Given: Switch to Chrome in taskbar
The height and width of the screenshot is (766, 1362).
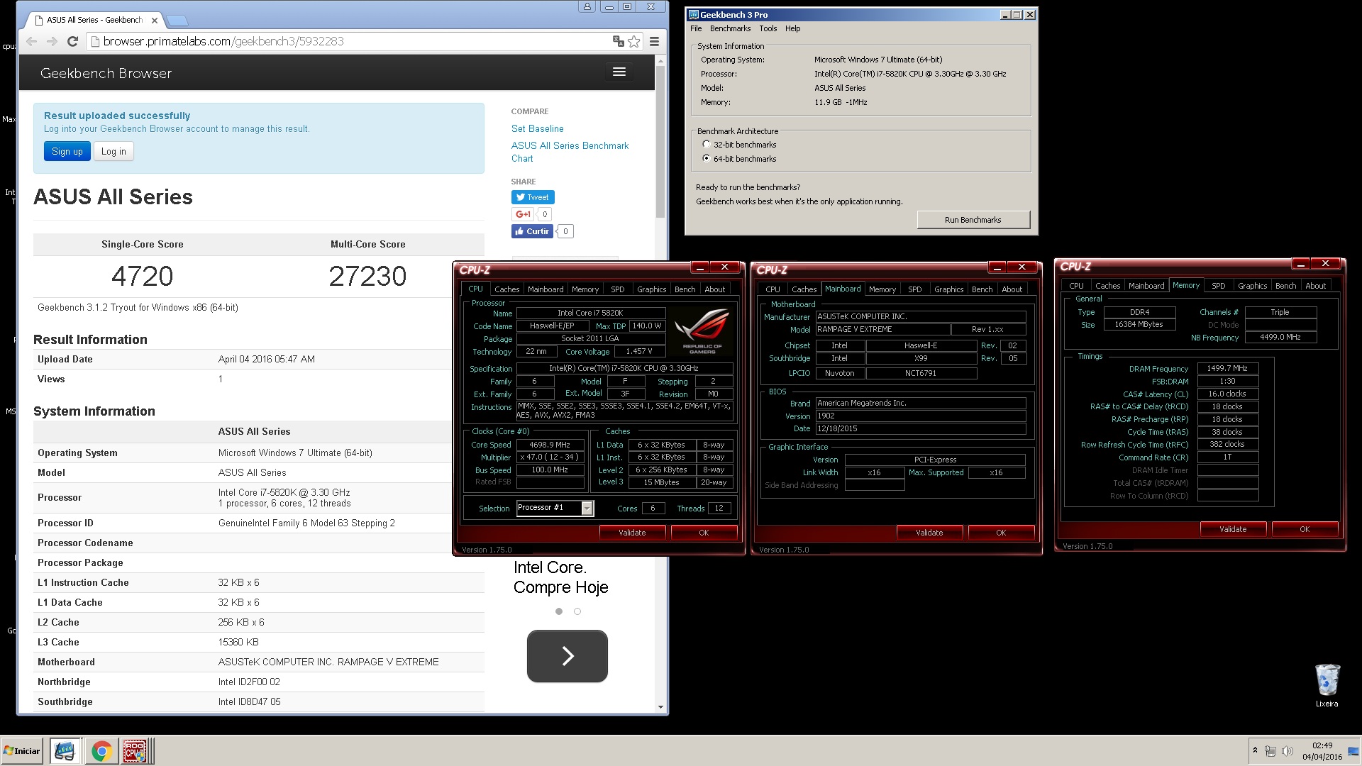Looking at the screenshot, I should [101, 751].
